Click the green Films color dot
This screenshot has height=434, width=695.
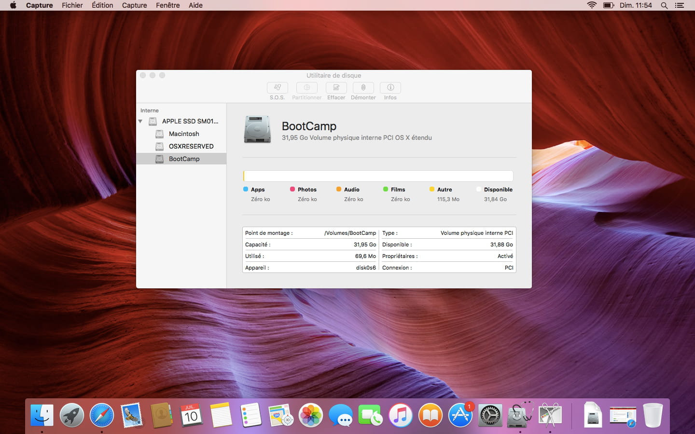(x=386, y=189)
